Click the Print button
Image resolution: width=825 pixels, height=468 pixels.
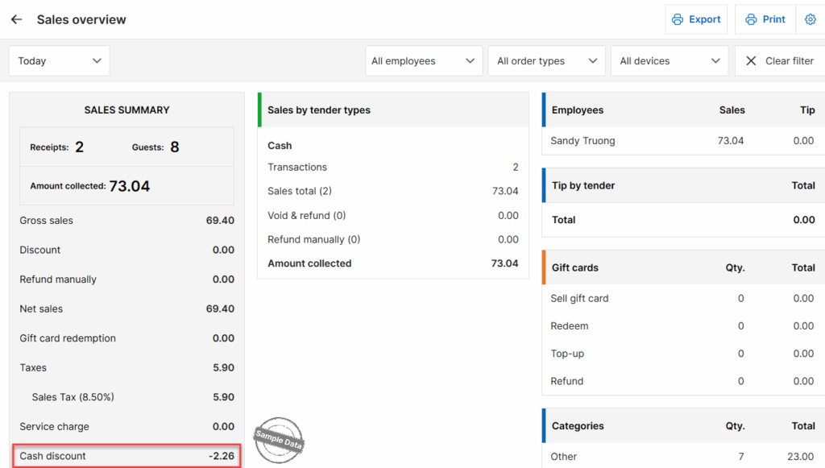pos(765,19)
